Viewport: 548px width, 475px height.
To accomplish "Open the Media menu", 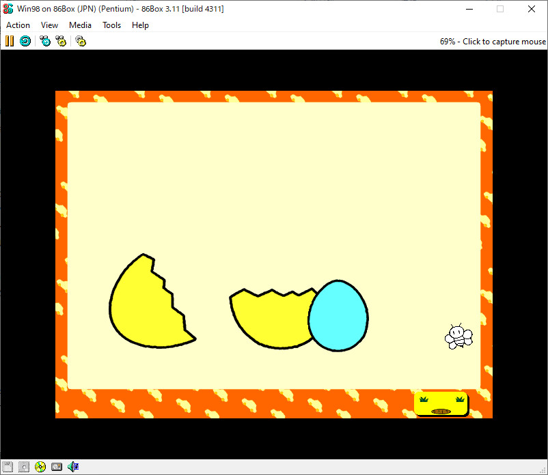I will coord(80,25).
